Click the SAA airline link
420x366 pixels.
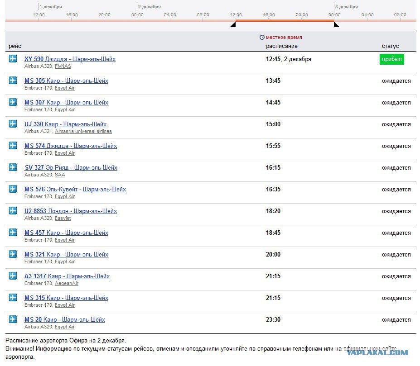60,175
